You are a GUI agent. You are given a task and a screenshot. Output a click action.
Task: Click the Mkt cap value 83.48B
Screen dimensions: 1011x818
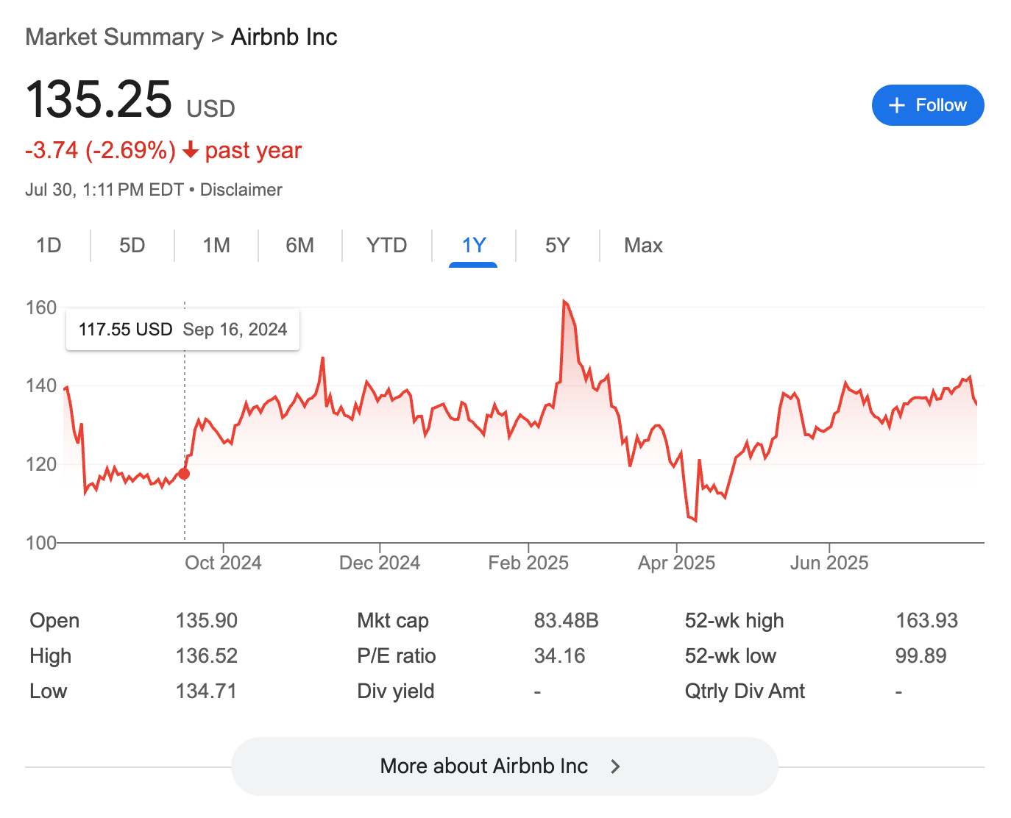point(567,621)
